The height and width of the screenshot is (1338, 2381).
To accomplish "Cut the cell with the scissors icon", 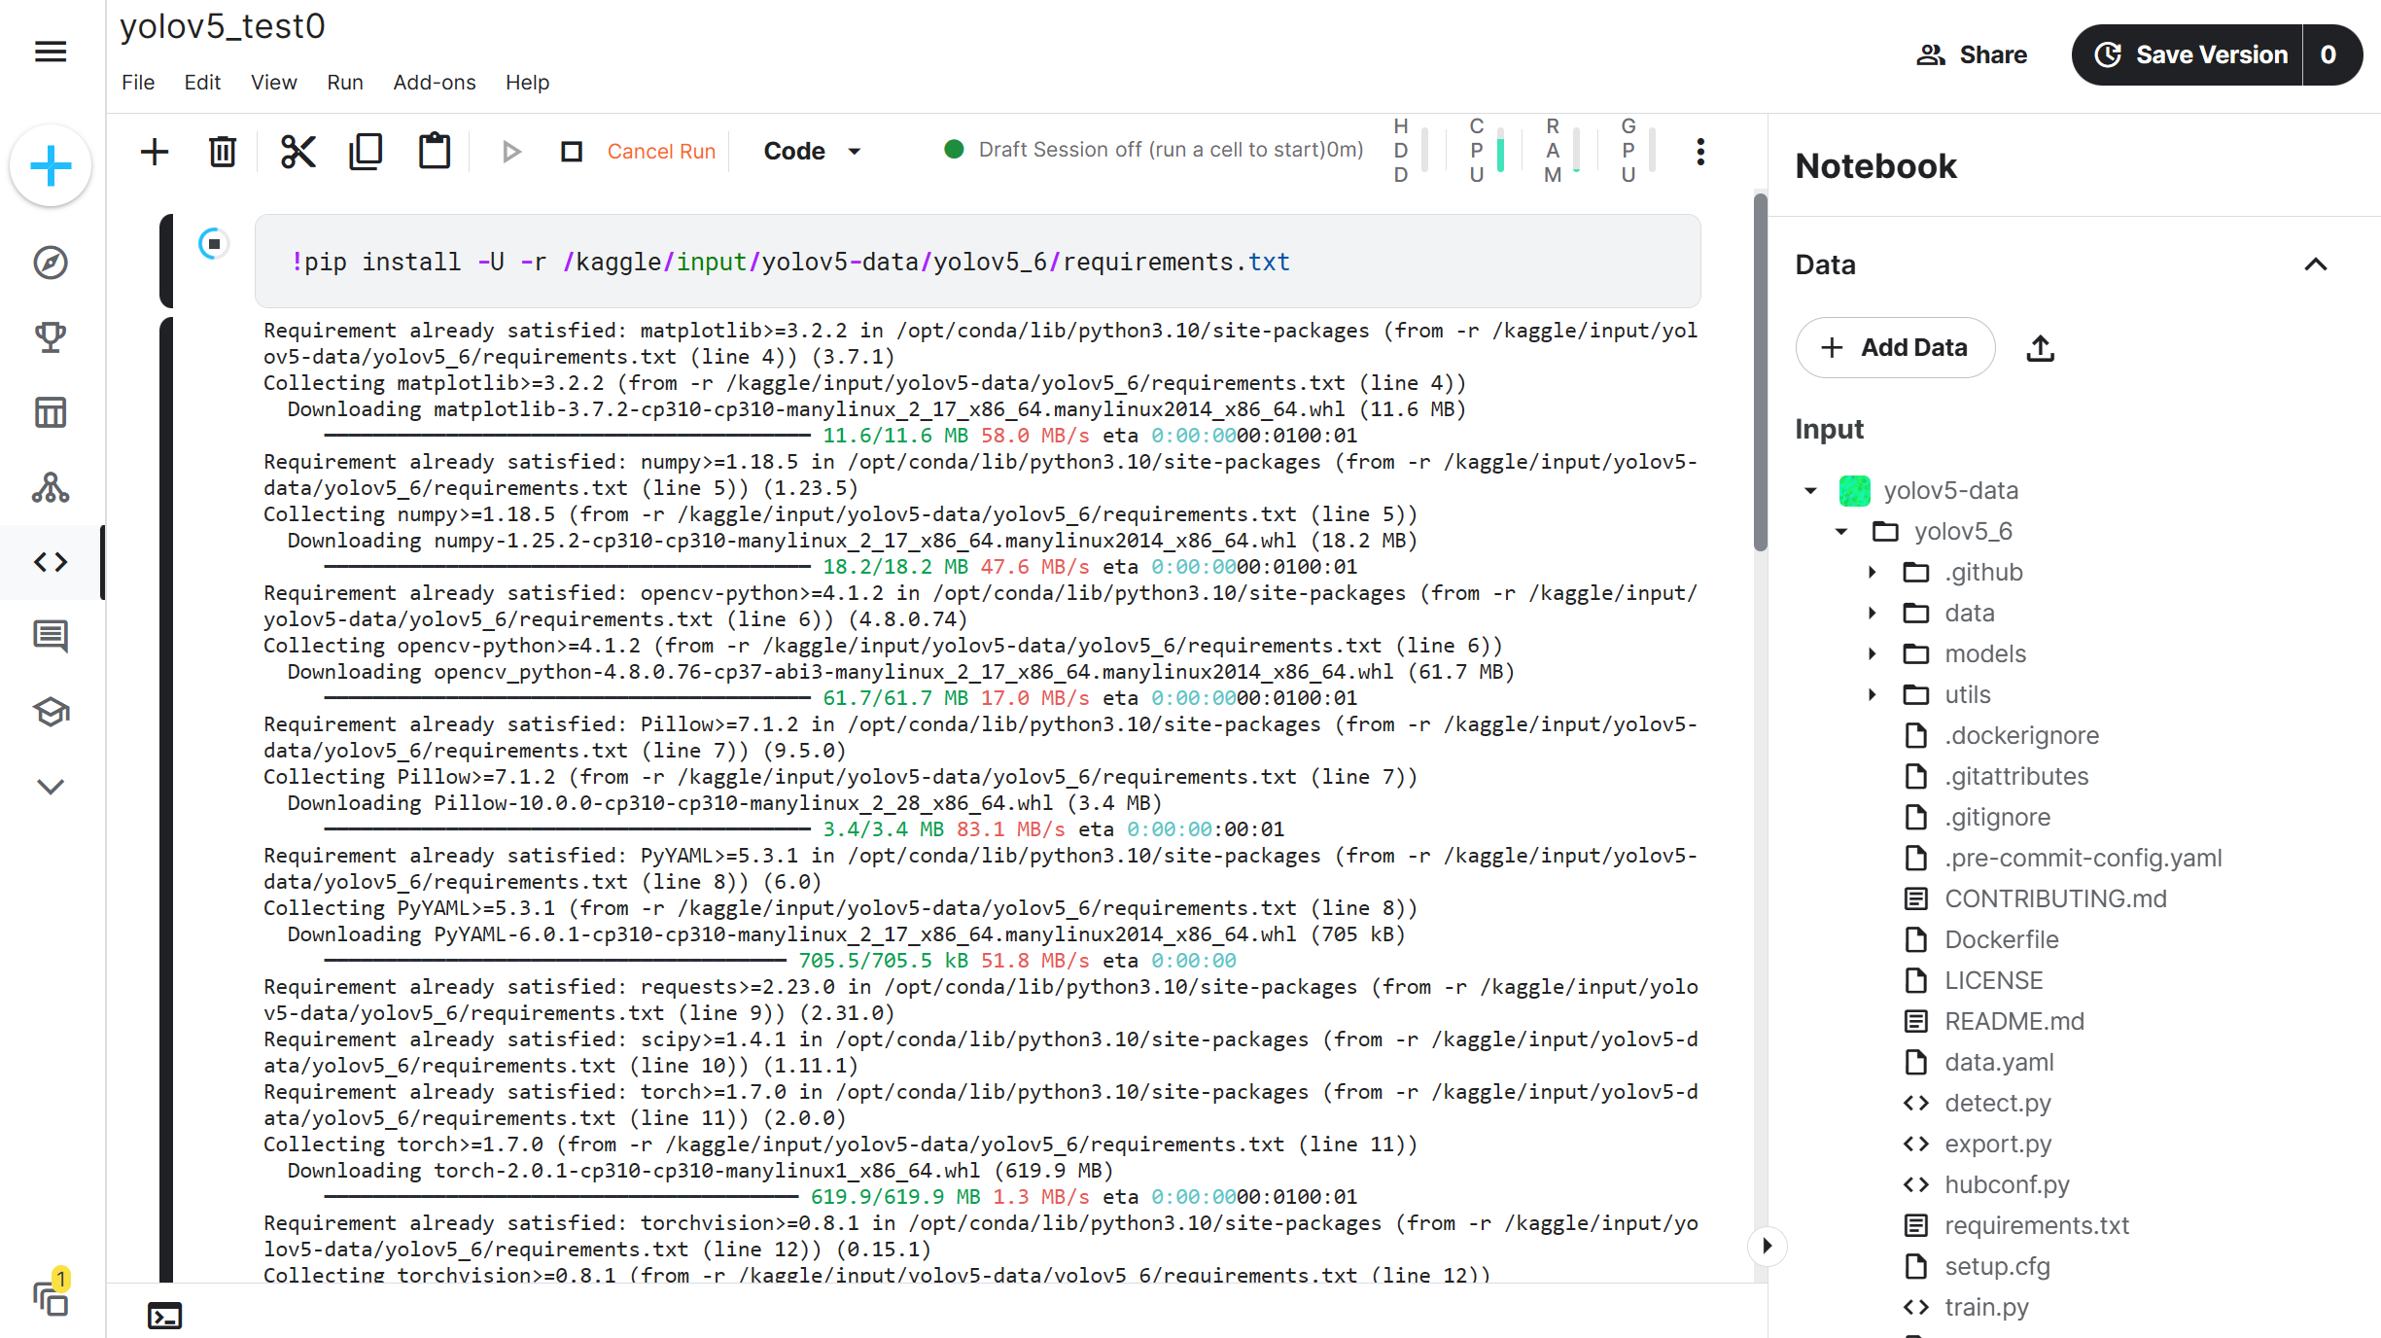I will (x=298, y=151).
